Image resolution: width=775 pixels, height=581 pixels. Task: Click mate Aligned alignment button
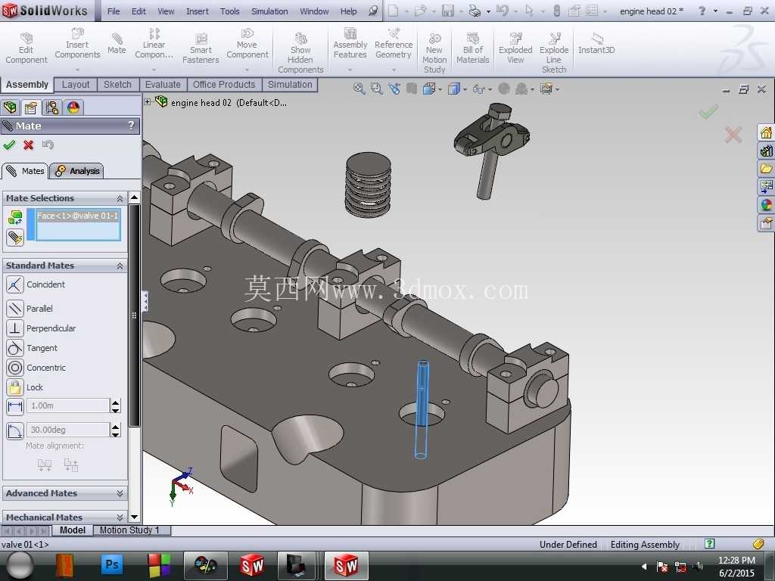pos(45,465)
